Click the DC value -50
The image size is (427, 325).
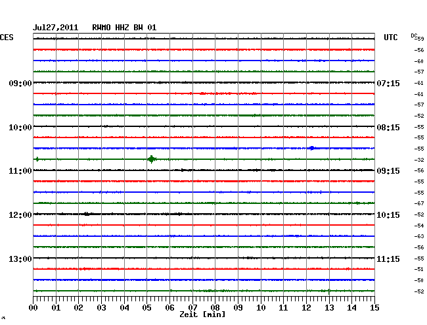click(419, 280)
